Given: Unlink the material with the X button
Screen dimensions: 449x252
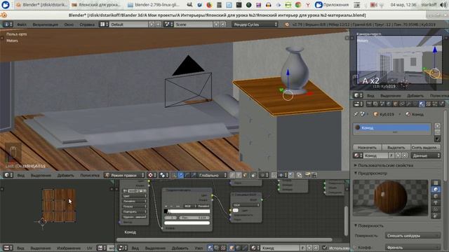Looking at the screenshot, I should (x=405, y=155).
